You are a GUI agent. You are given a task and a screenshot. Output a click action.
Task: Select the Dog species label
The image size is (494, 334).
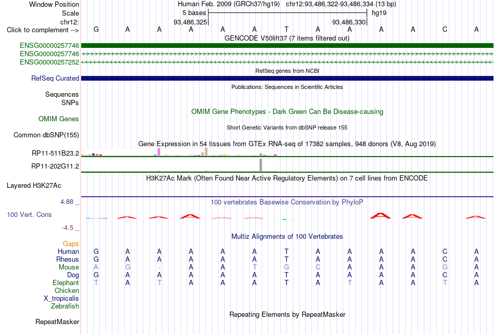point(73,275)
